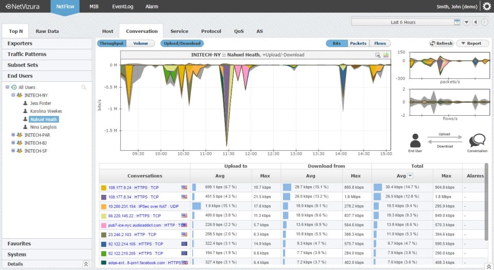This screenshot has width=494, height=270.
Task: Open time range dropdown arrow
Action: [467, 22]
